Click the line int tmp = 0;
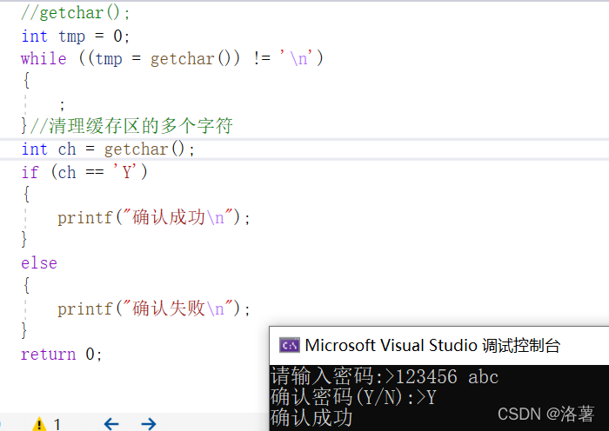The width and height of the screenshot is (609, 431). click(76, 36)
